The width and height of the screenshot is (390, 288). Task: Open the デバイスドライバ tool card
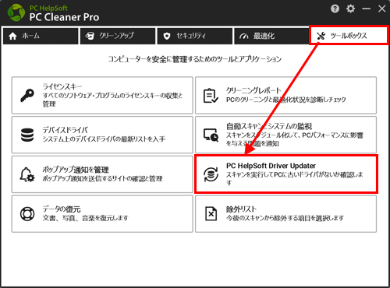pos(102,135)
